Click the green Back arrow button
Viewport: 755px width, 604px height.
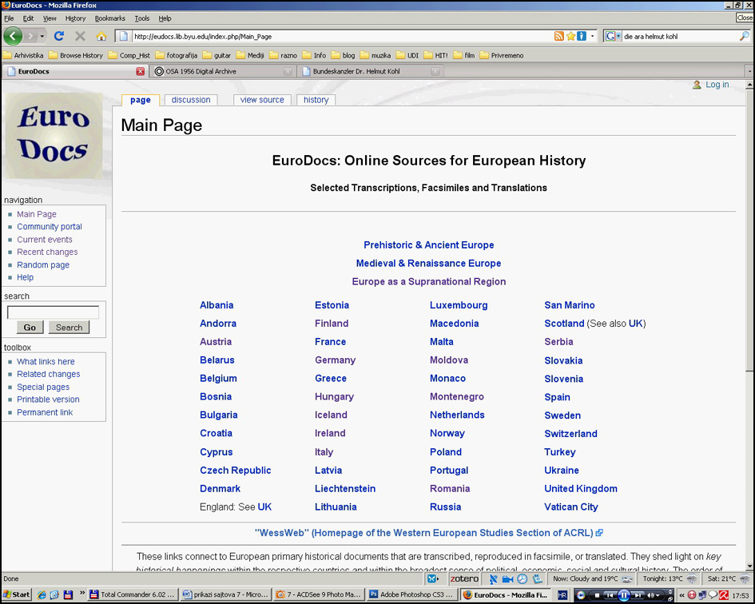(13, 36)
